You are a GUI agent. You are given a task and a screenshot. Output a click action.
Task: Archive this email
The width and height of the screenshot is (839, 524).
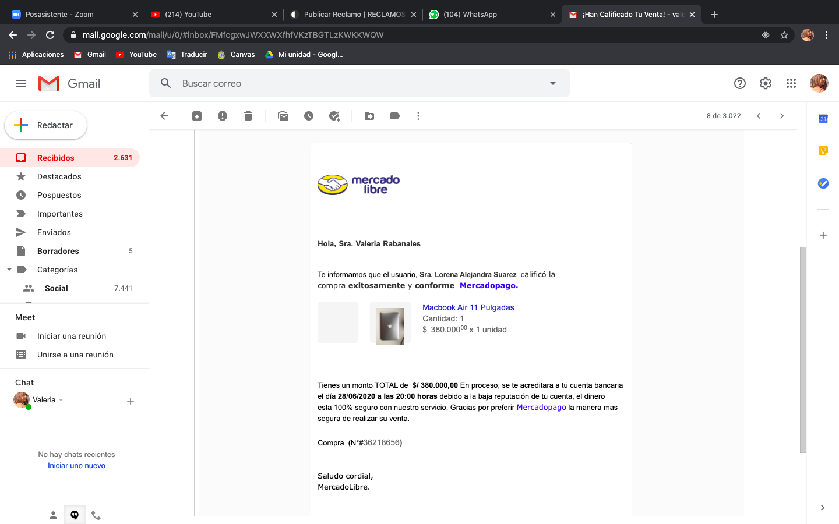pyautogui.click(x=197, y=116)
